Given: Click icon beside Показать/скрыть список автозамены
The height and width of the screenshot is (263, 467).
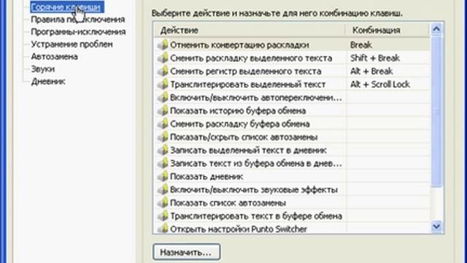Looking at the screenshot, I should coord(163,137).
